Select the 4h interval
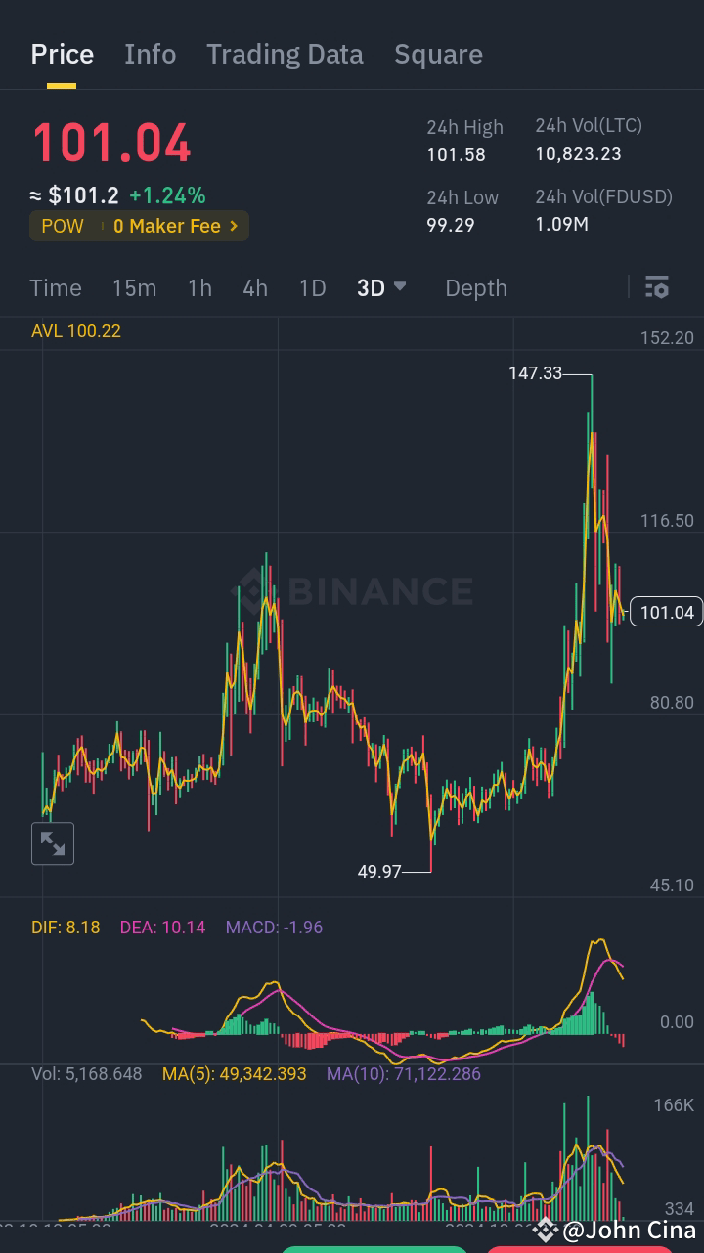 coord(255,287)
